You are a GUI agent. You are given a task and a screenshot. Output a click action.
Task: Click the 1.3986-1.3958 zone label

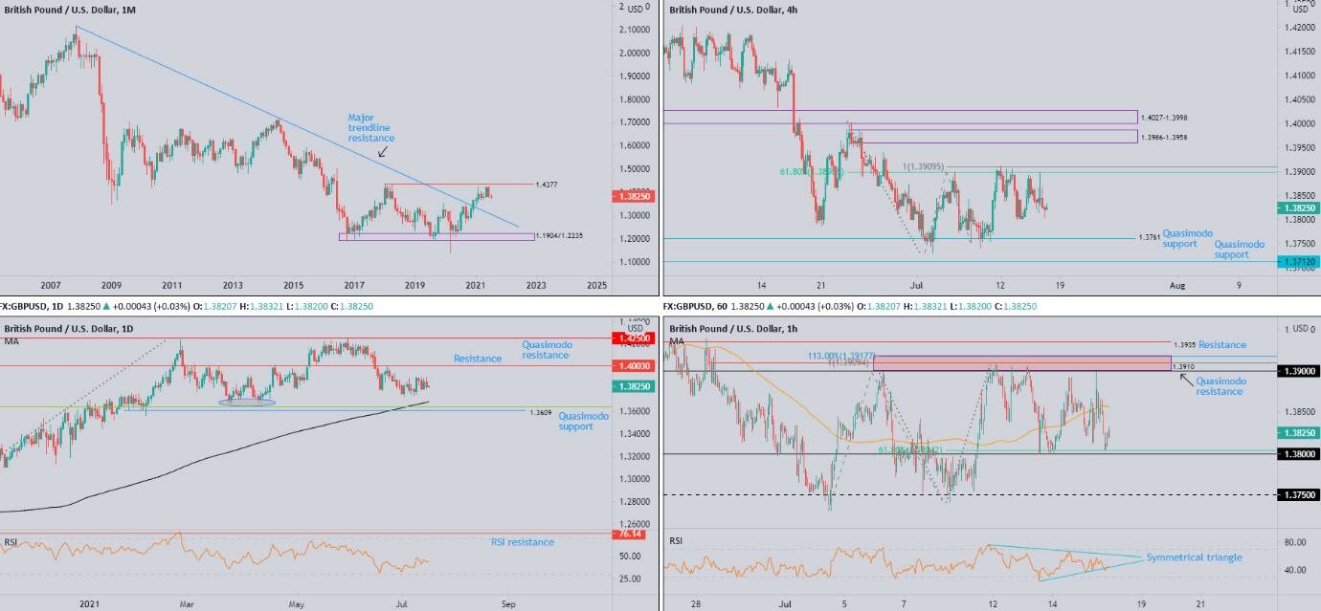(1165, 137)
